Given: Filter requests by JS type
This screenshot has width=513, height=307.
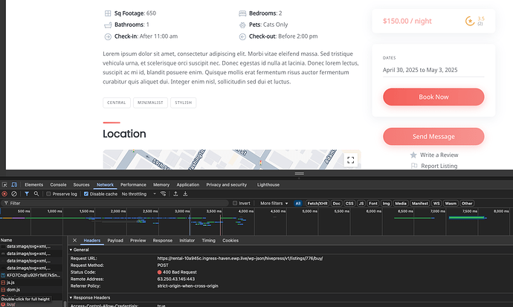Looking at the screenshot, I should tap(361, 204).
